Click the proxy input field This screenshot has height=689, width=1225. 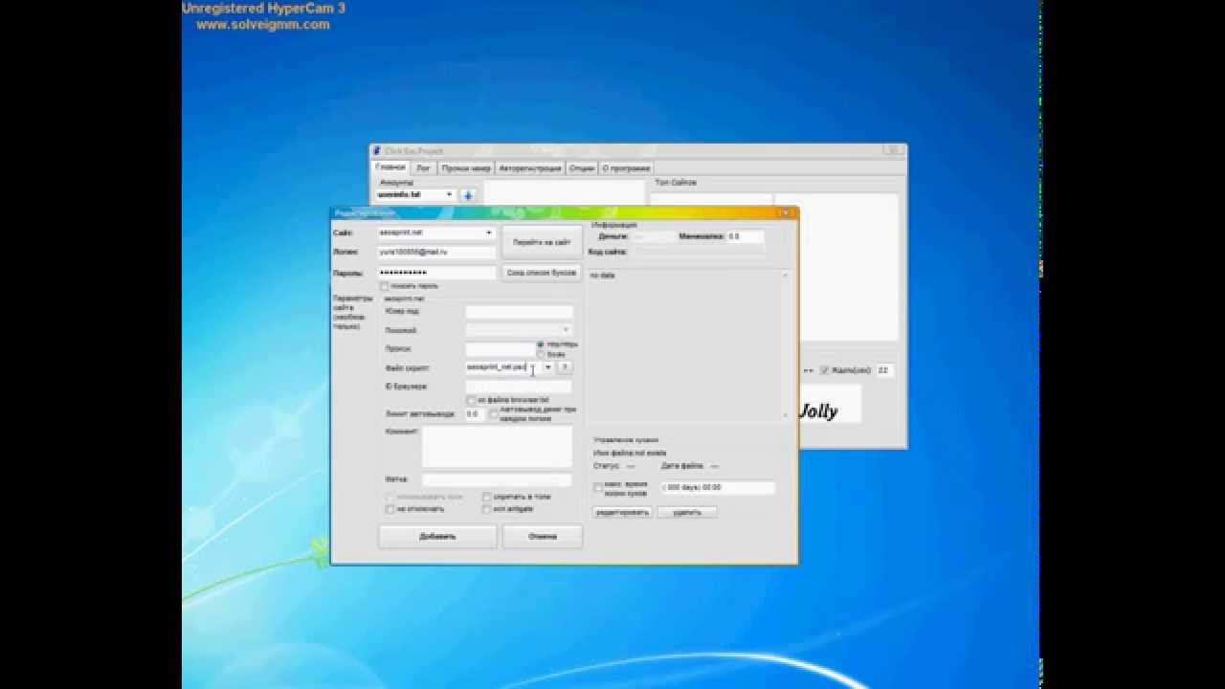pyautogui.click(x=500, y=349)
